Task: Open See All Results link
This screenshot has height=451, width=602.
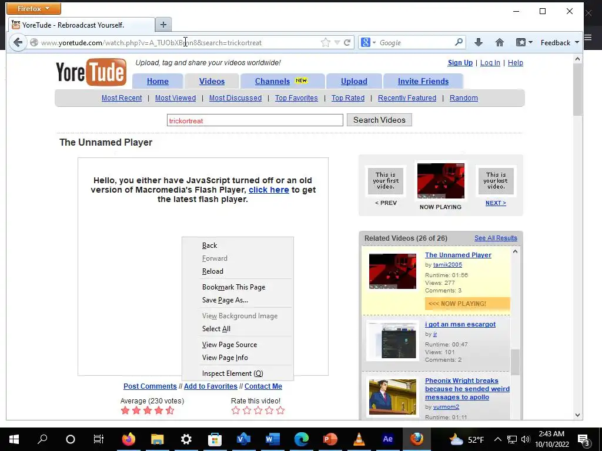Action: [x=496, y=238]
